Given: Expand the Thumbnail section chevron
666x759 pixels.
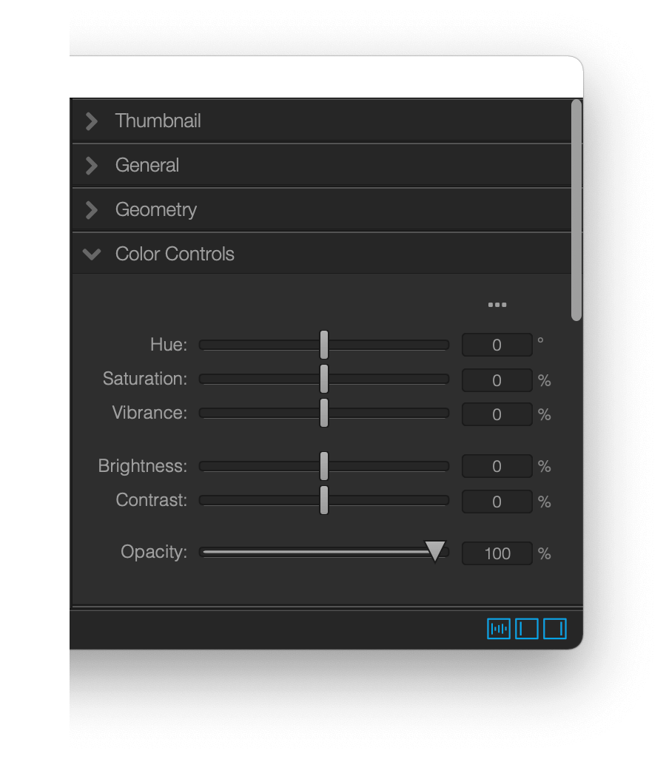Looking at the screenshot, I should tap(91, 121).
